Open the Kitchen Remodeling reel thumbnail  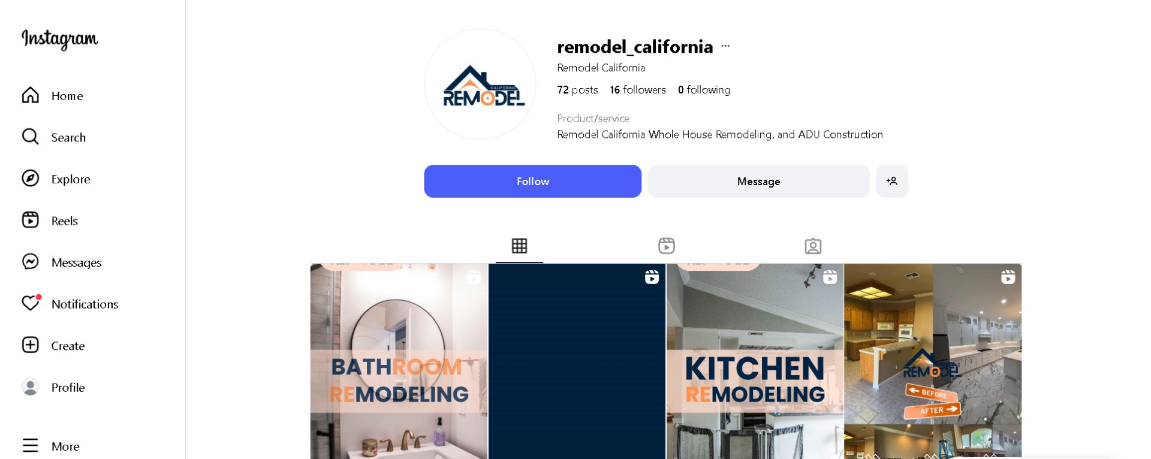click(755, 361)
